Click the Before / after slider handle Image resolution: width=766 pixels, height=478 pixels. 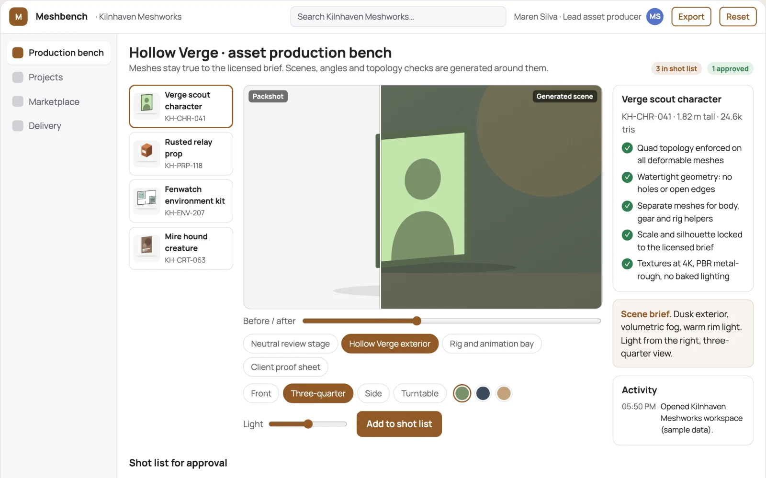pyautogui.click(x=417, y=321)
